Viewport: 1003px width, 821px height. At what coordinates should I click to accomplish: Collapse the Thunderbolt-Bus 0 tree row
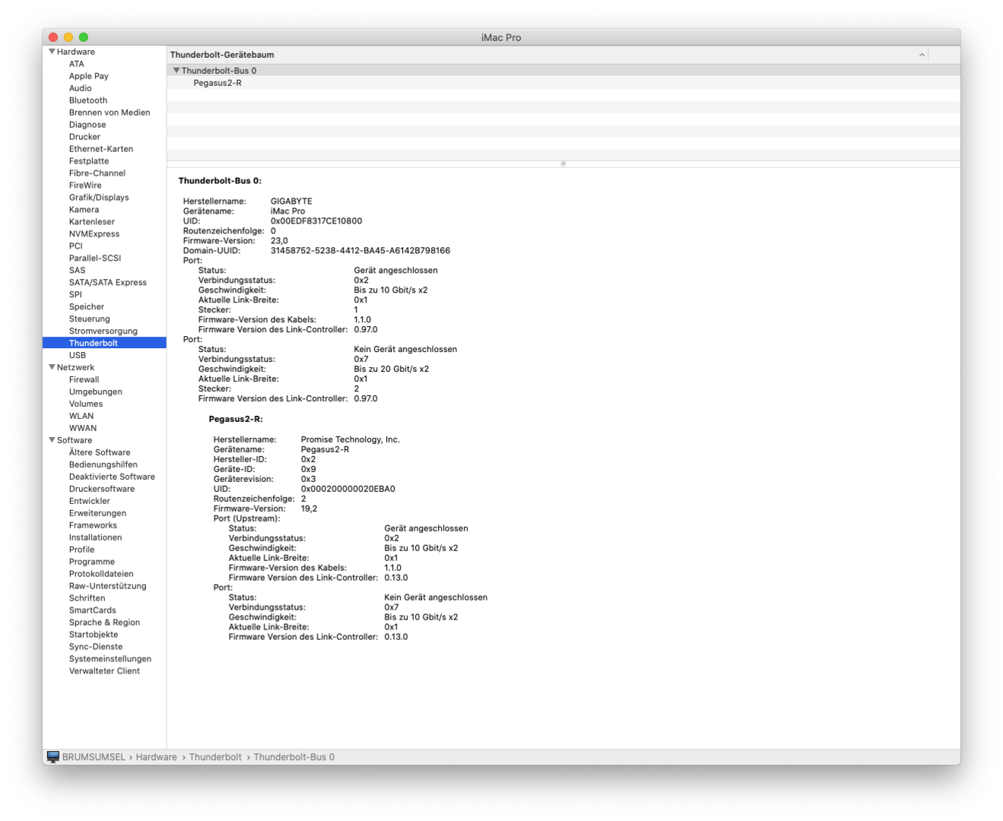tap(176, 71)
